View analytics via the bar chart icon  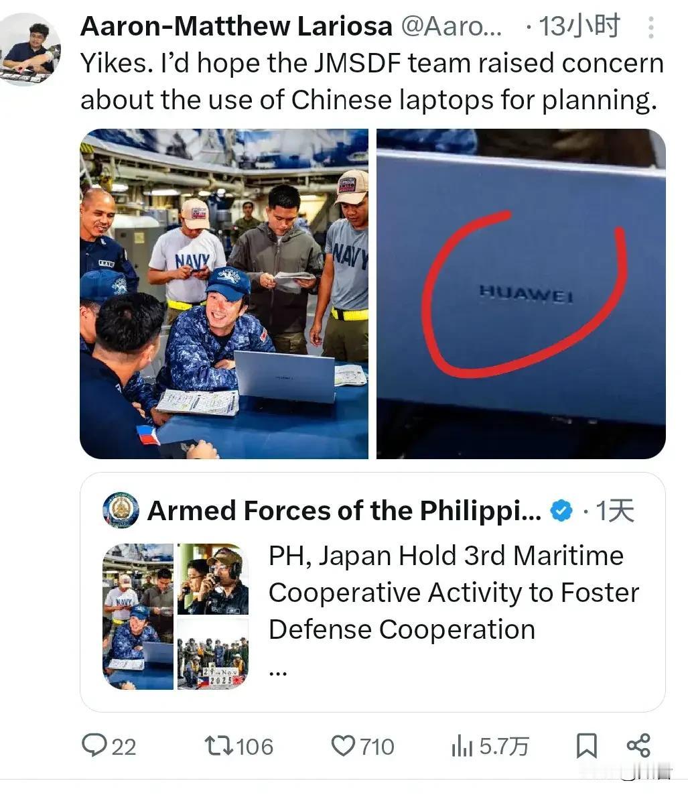click(462, 746)
